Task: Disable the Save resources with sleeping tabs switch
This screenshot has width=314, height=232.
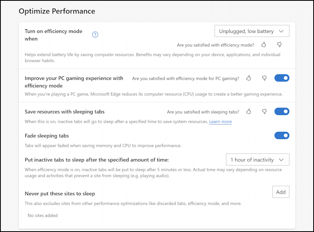Action: tap(282, 112)
